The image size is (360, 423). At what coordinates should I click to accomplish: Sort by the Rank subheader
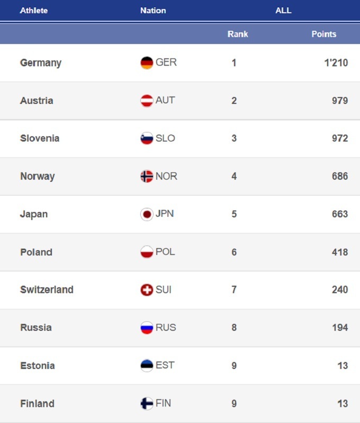(x=238, y=34)
